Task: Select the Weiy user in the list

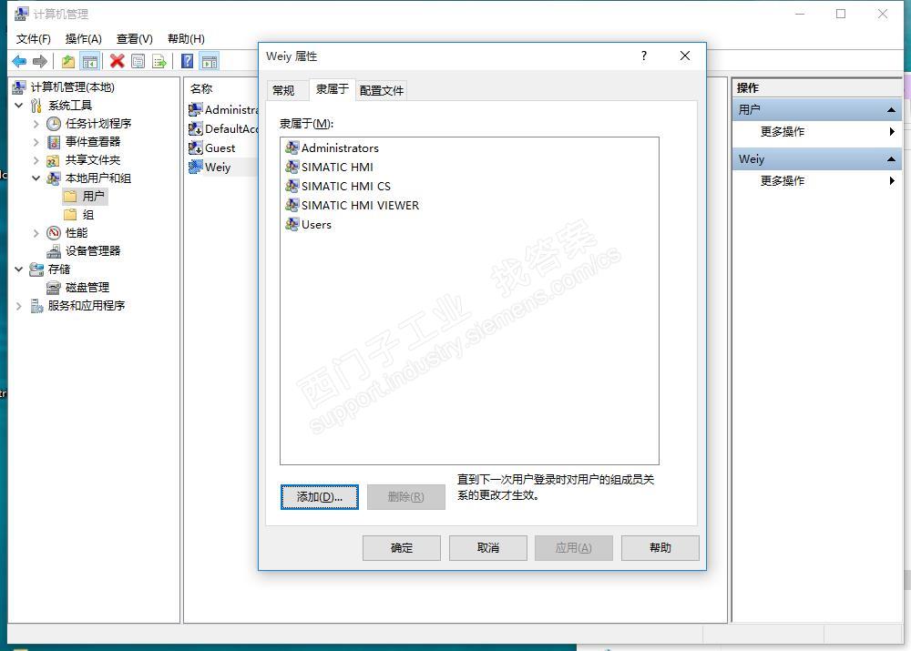Action: pyautogui.click(x=210, y=168)
